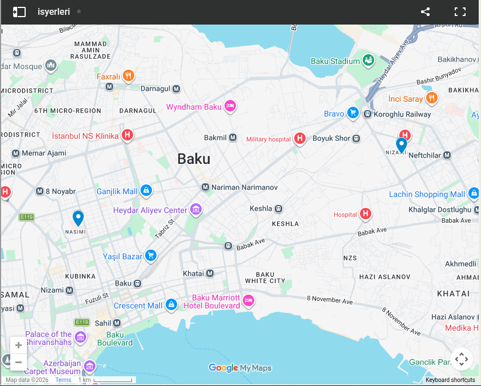Click the Google My Maps logo
The image size is (481, 386).
(240, 368)
